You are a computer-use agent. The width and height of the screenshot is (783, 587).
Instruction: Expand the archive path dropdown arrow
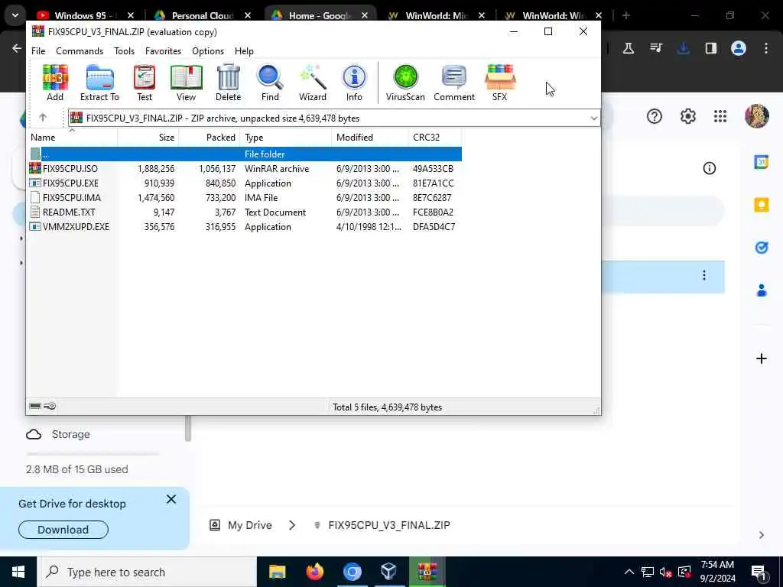(x=593, y=118)
